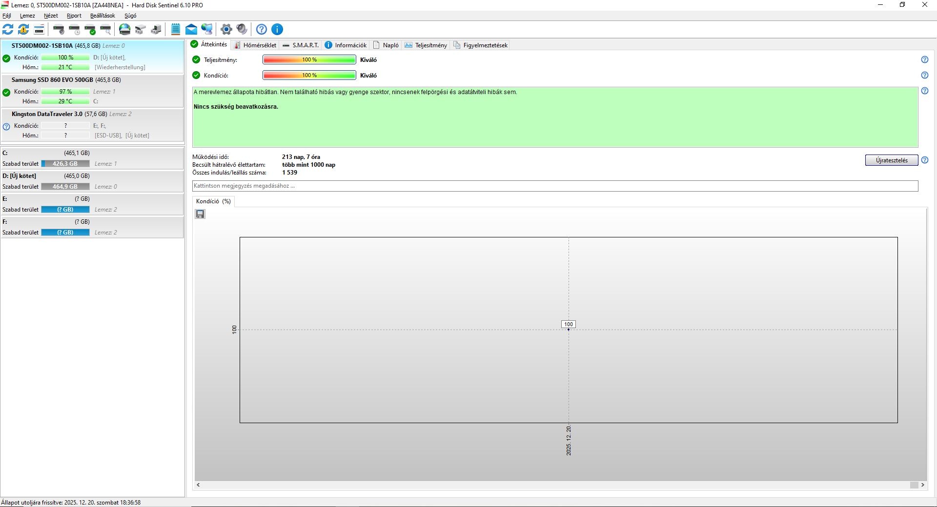
Task: Click the chart scrollbar right arrow
Action: 923,485
